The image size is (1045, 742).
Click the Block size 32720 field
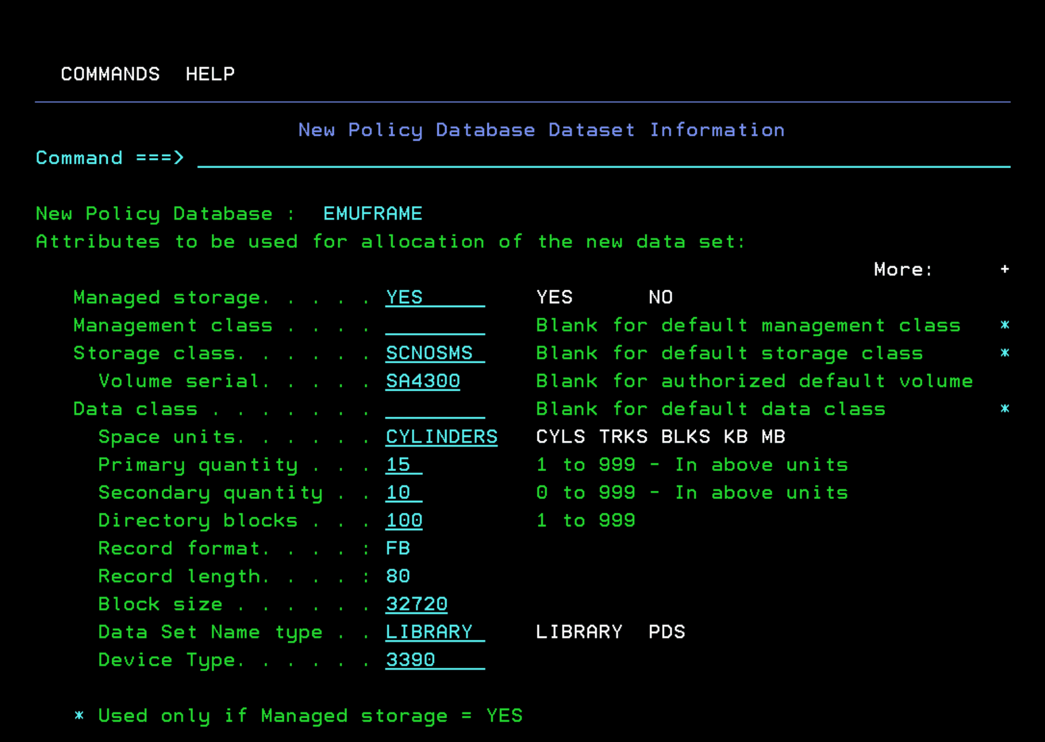[416, 604]
